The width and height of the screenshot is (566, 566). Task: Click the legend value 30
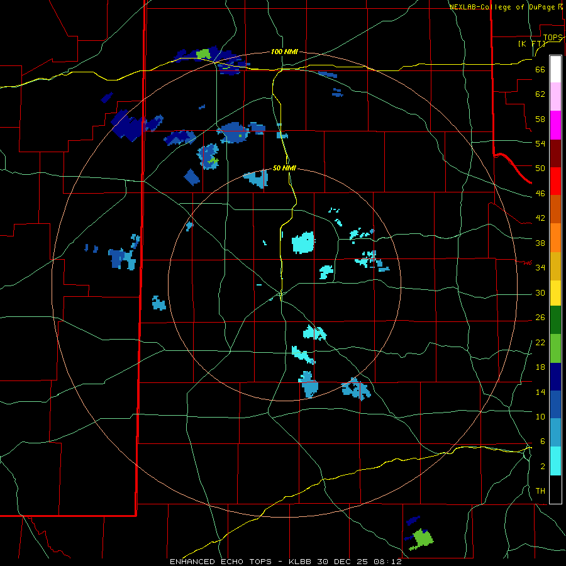[540, 292]
